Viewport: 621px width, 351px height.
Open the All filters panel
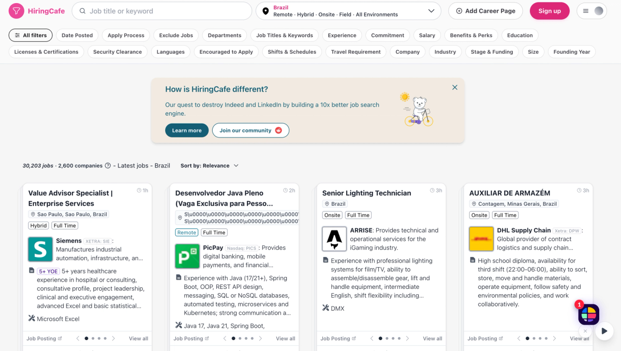click(31, 35)
